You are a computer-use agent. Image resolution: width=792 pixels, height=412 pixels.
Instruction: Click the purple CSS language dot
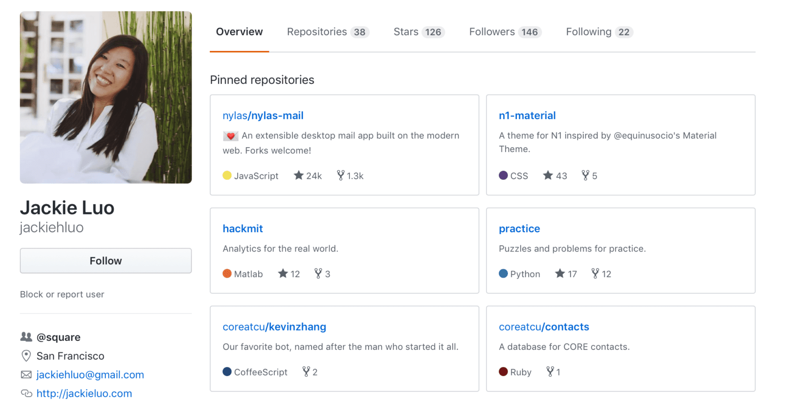tap(503, 175)
